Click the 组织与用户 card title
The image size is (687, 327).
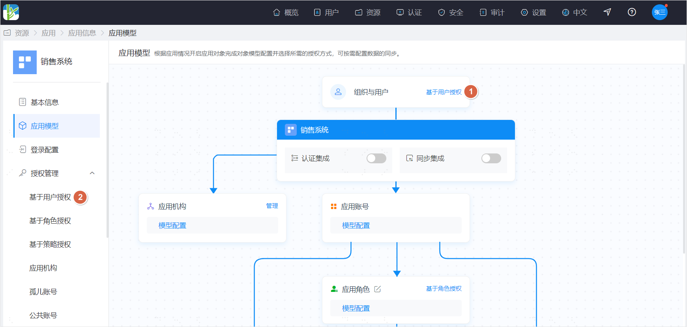click(x=371, y=92)
